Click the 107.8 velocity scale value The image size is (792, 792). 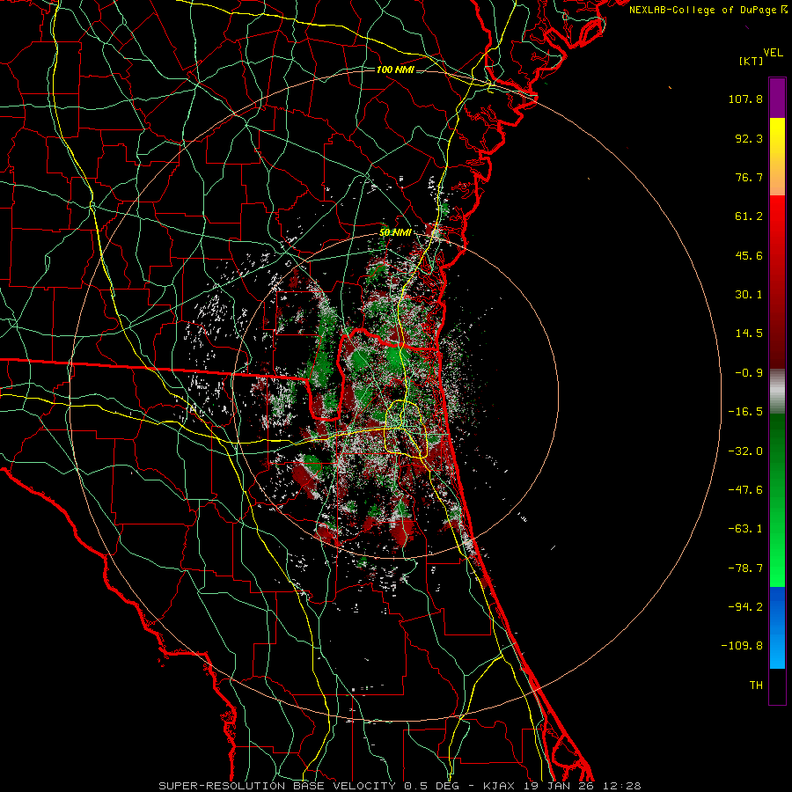[745, 99]
